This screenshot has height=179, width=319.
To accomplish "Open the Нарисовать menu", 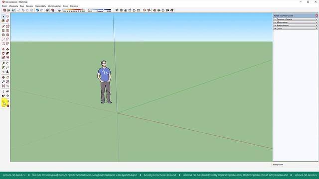I will click(40, 6).
